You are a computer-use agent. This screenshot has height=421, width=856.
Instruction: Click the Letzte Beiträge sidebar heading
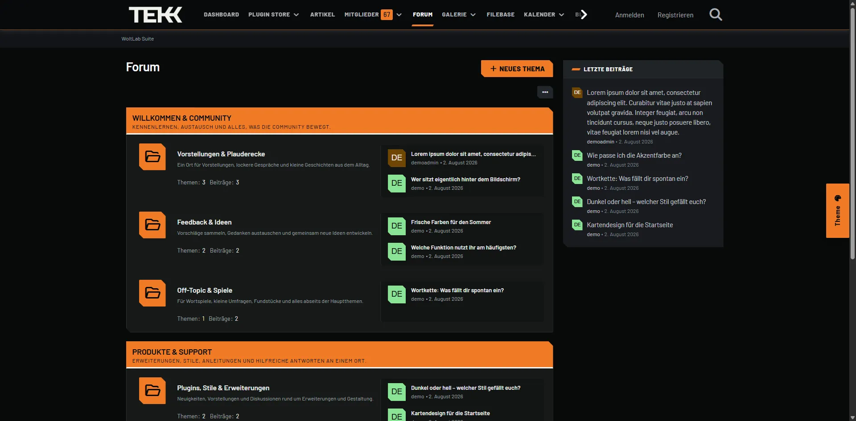tap(608, 69)
